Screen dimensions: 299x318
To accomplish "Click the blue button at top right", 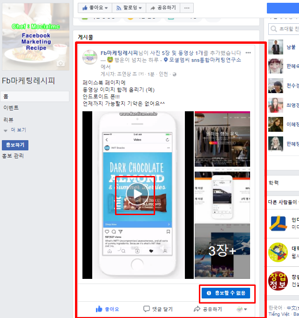I will pyautogui.click(x=283, y=8).
